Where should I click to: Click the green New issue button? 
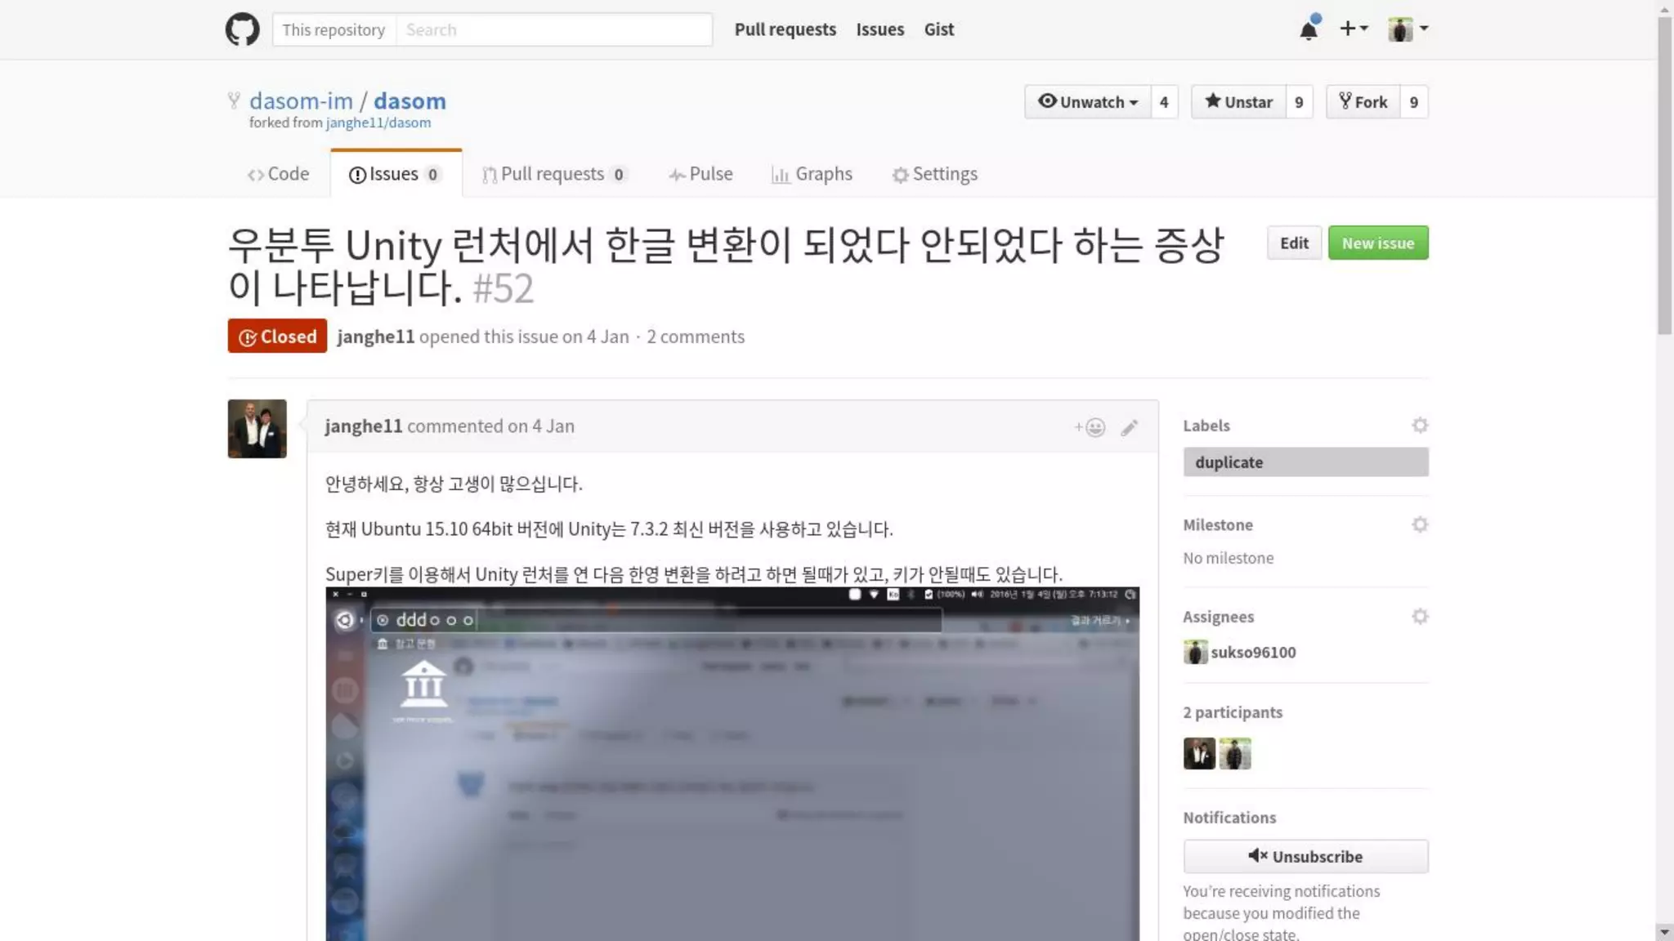(x=1377, y=243)
